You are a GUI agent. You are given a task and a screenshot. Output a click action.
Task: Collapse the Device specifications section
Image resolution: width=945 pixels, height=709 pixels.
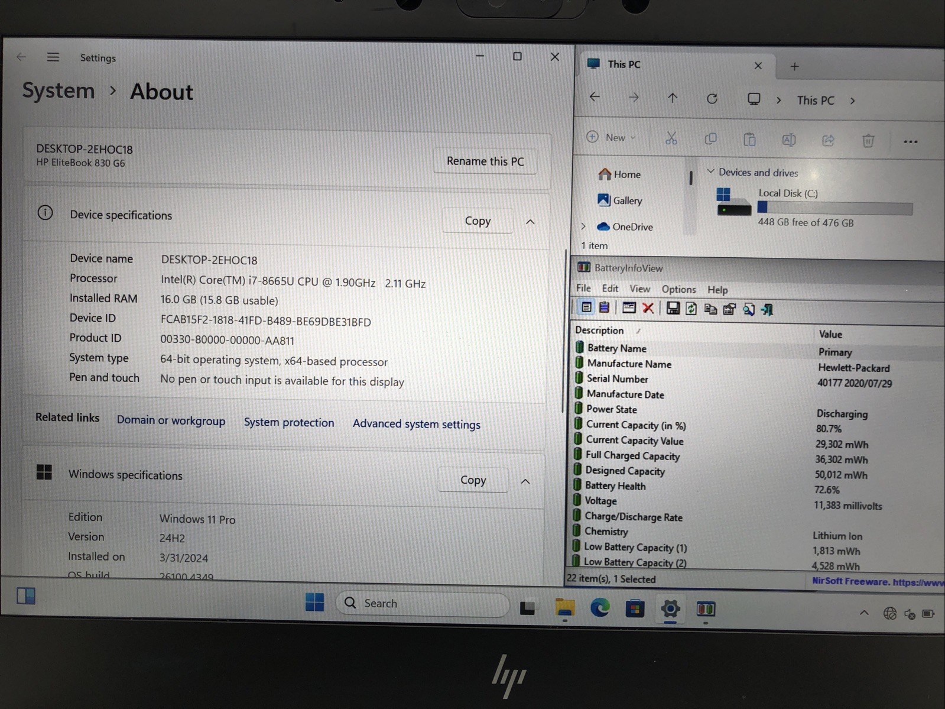530,222
